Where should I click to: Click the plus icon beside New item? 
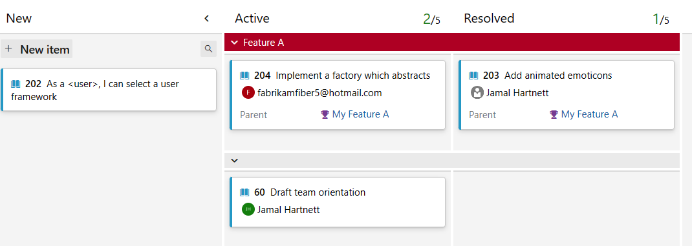tap(9, 49)
